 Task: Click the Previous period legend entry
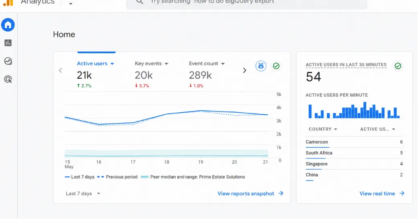(117, 177)
